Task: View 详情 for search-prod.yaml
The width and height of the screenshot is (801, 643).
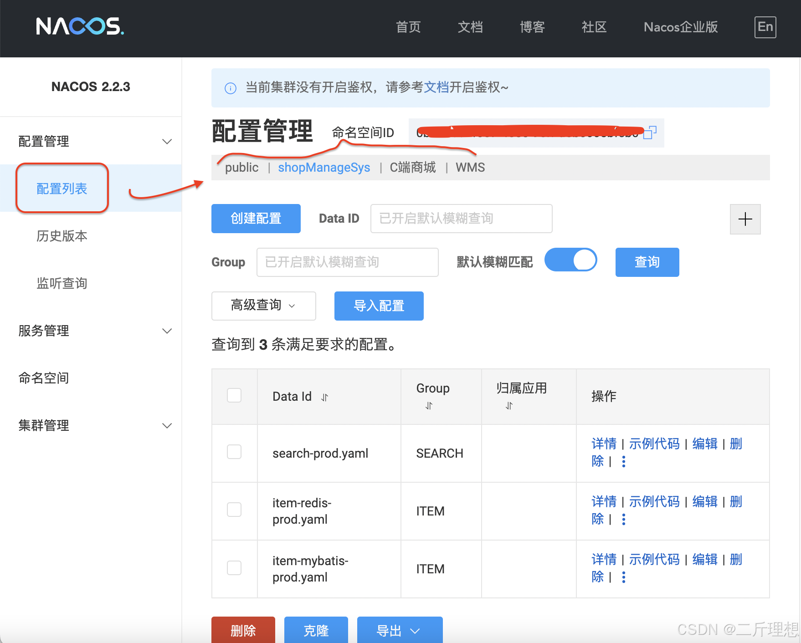Action: pyautogui.click(x=604, y=444)
